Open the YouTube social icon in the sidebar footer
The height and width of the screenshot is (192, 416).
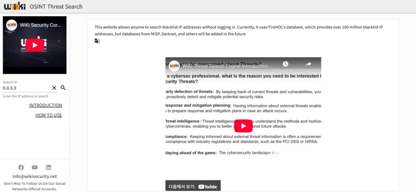35,167
